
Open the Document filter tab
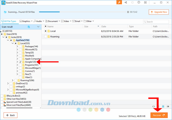tap(52, 21)
